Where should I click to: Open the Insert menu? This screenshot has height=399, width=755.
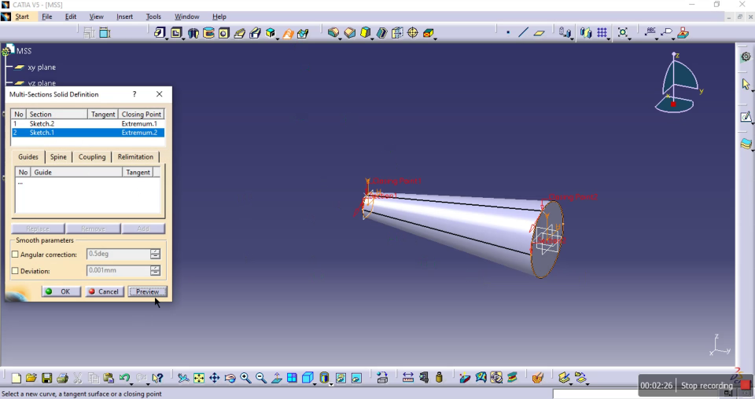pos(124,16)
